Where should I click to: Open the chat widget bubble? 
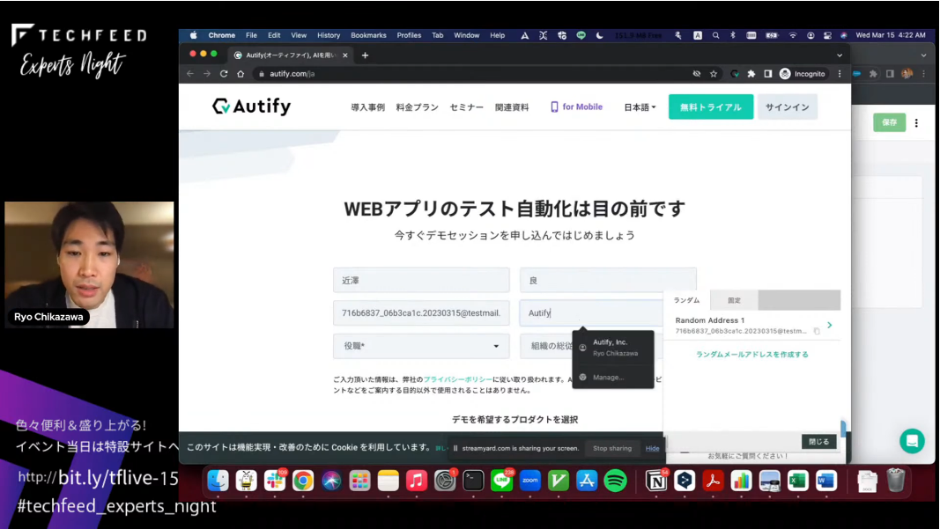[x=912, y=441]
